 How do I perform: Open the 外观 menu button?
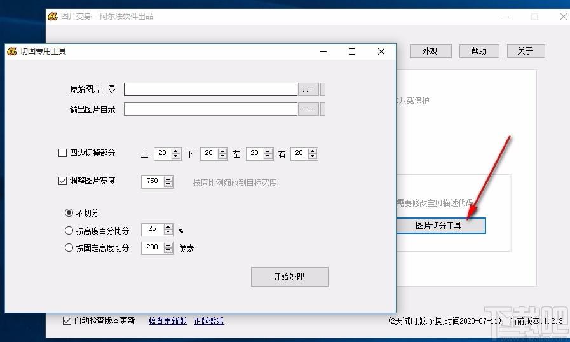click(430, 51)
